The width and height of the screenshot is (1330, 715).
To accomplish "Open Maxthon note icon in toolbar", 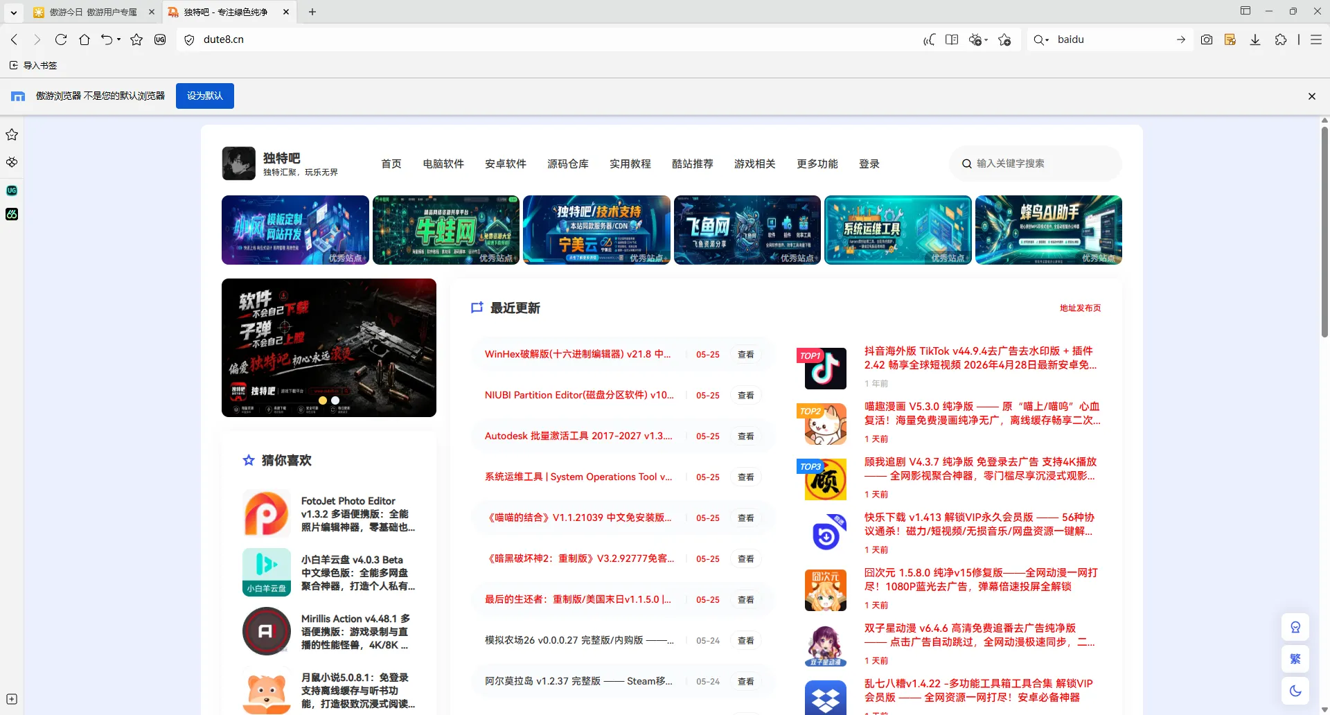I will tap(1230, 39).
